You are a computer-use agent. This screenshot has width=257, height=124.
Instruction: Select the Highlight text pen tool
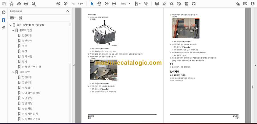164,4
